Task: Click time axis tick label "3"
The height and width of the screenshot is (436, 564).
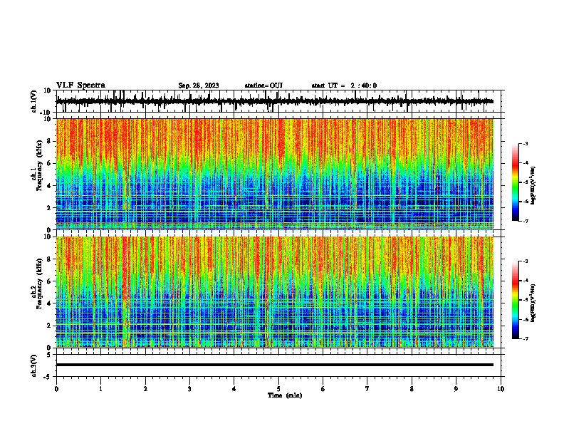Action: click(x=189, y=389)
